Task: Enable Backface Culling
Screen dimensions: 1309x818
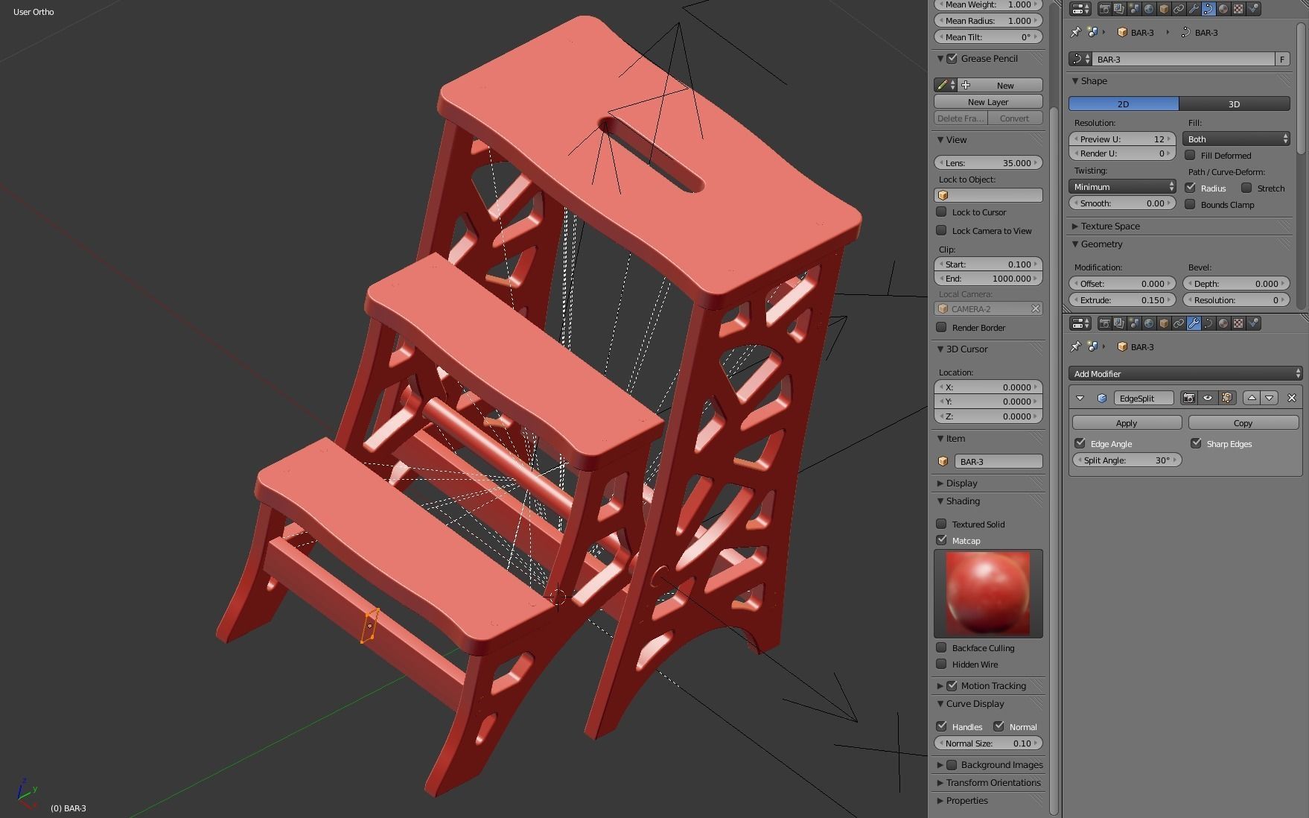Action: 941,647
